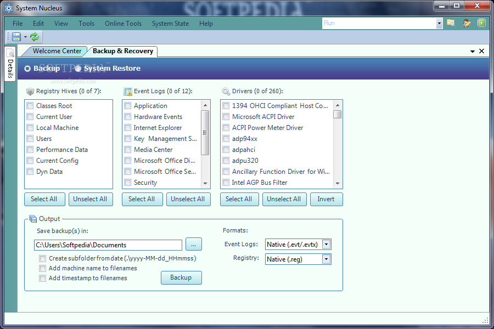Click Unselect All under Event Logs

(188, 199)
